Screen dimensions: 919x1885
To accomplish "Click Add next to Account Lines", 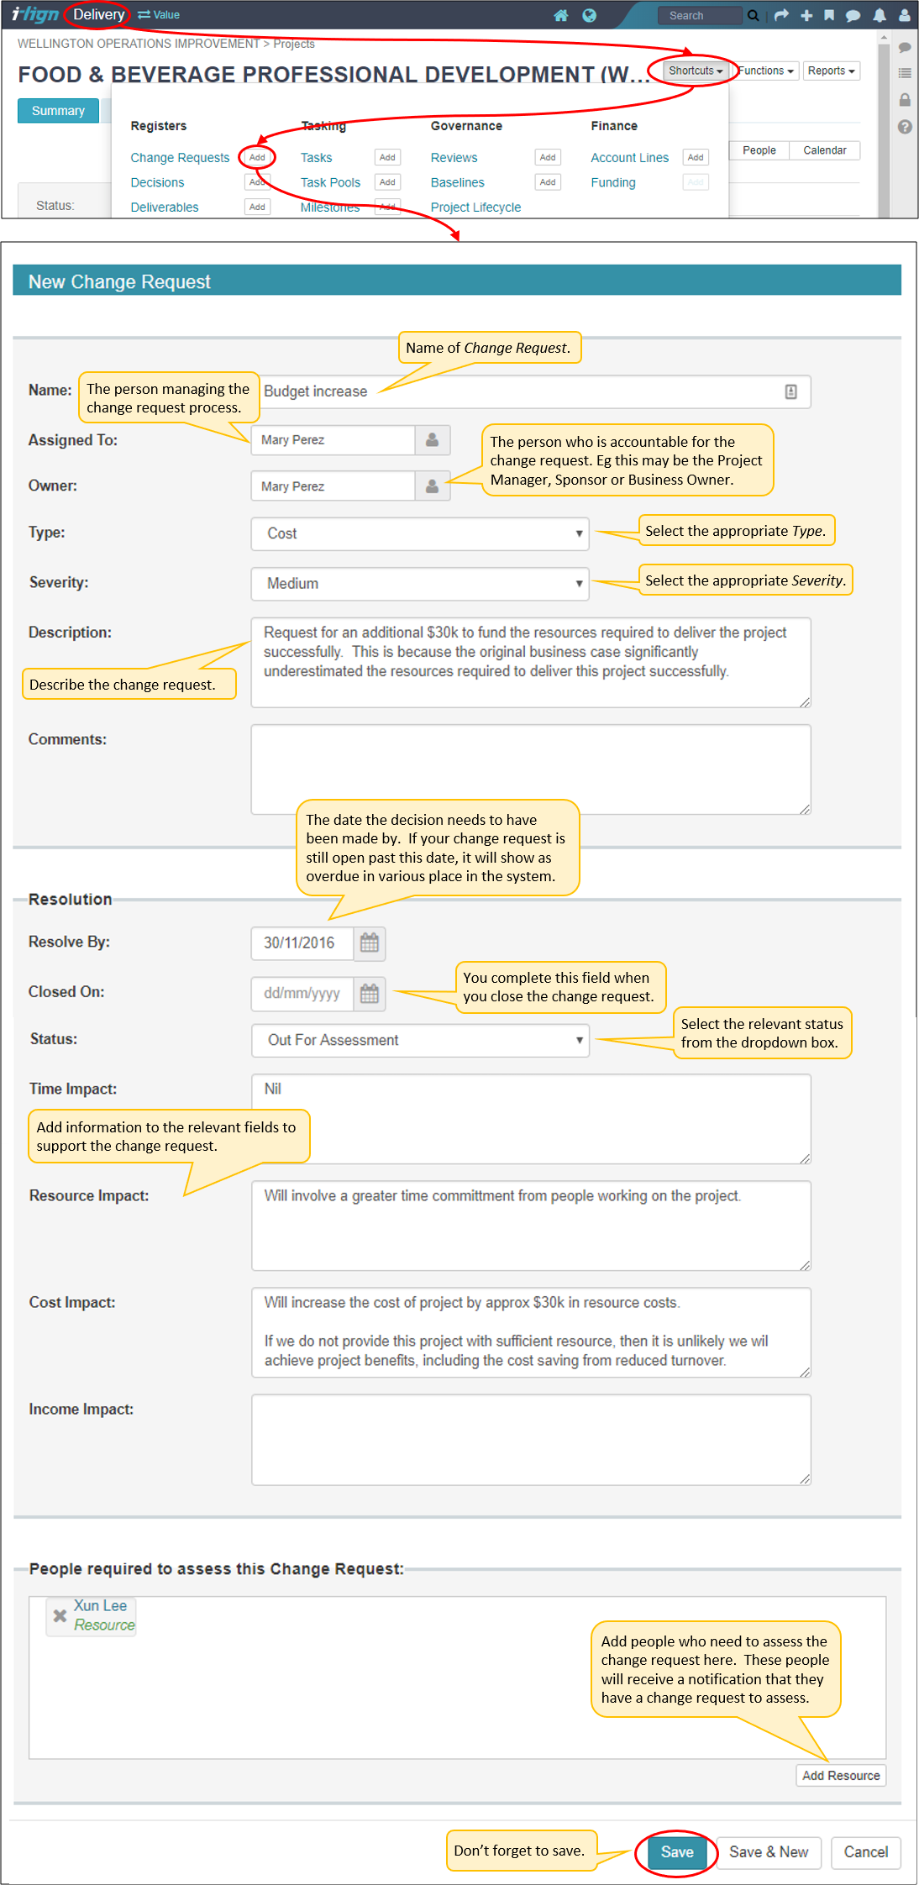I will point(696,157).
